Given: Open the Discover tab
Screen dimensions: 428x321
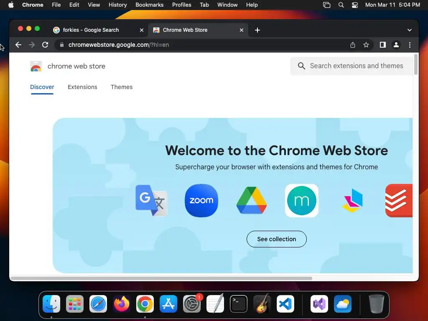Looking at the screenshot, I should (42, 87).
